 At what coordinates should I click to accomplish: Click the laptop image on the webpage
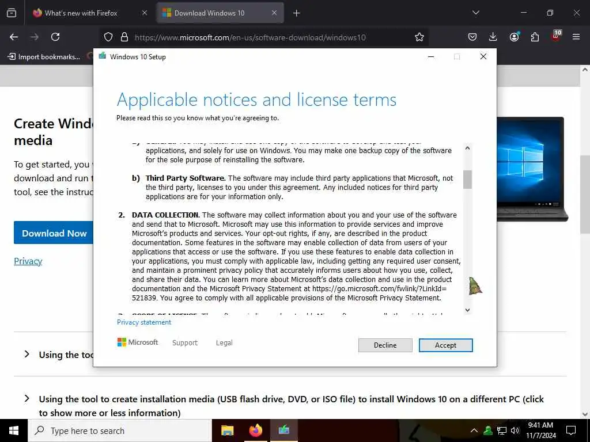[x=532, y=169]
